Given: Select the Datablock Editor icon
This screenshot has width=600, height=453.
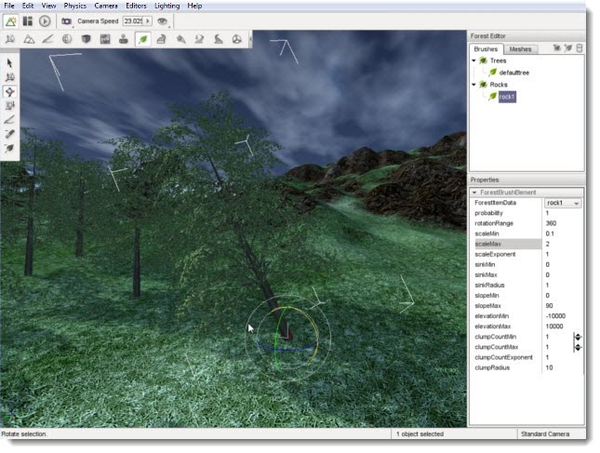Looking at the screenshot, I should coord(105,39).
